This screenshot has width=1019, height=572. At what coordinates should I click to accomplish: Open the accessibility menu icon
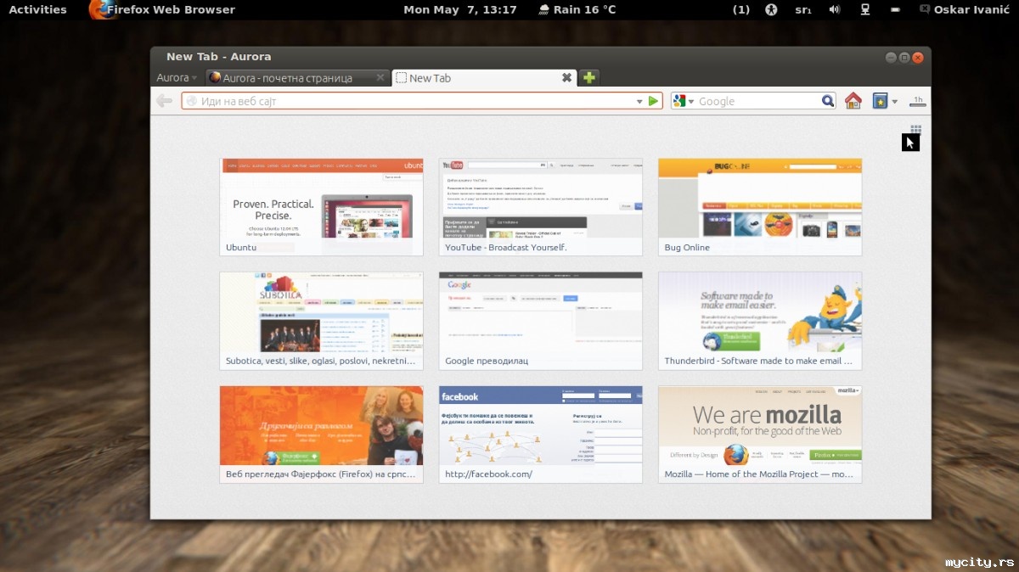(771, 9)
